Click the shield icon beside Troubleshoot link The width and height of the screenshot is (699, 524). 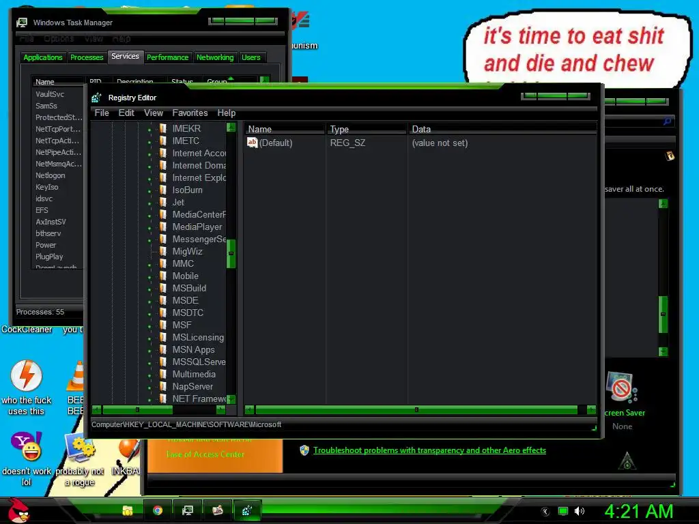click(x=304, y=450)
